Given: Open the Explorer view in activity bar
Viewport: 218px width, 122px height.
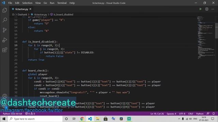Looking at the screenshot, I should [4, 10].
